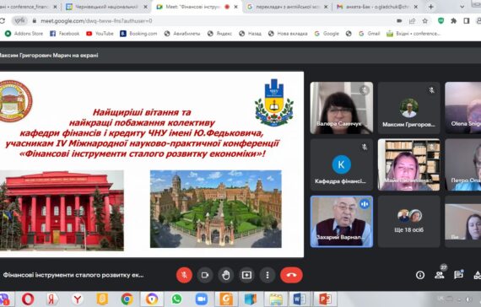Select bookshelf-background woman video tile
Viewport: 481px width, 307px height.
coord(409,164)
